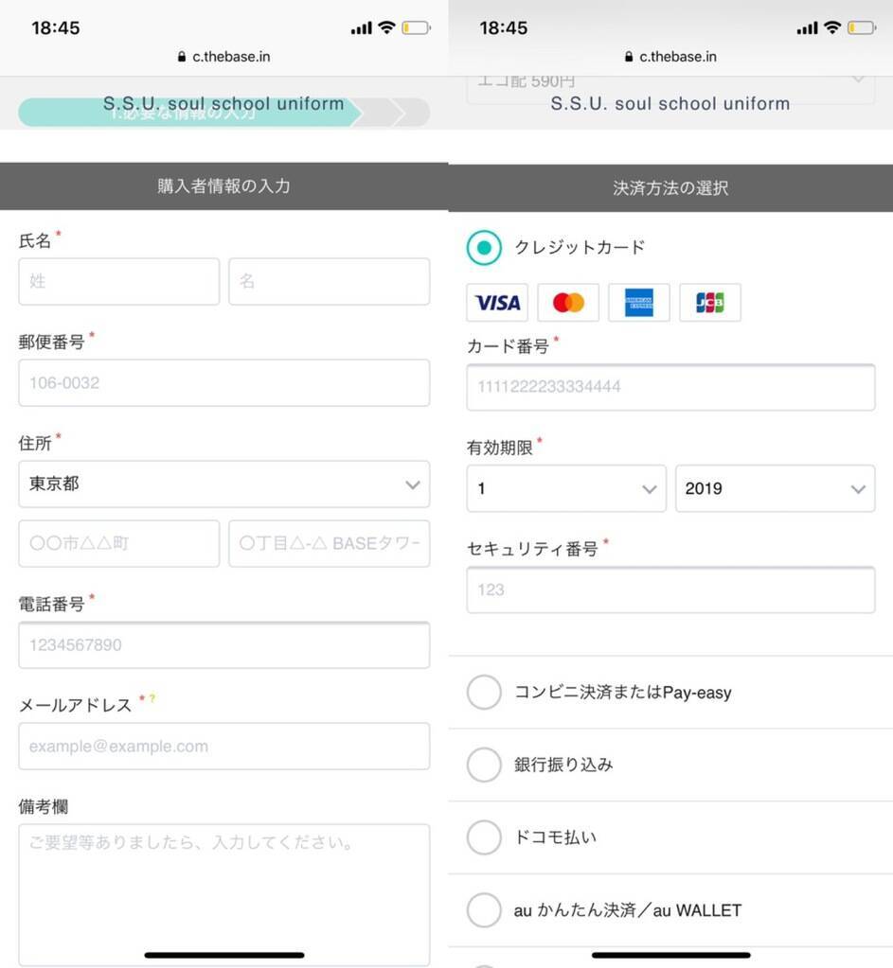Screen dimensions: 893x968
Task: Tap the Wi-Fi icon in left status bar
Action: point(385,27)
